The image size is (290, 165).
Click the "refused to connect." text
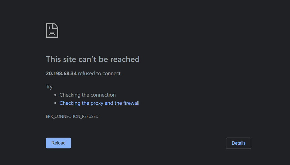(100, 74)
